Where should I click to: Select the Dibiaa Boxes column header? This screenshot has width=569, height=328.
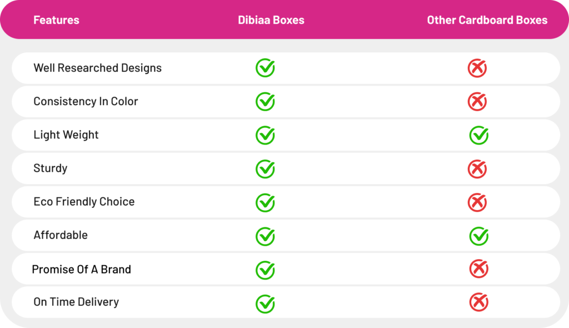pos(271,20)
